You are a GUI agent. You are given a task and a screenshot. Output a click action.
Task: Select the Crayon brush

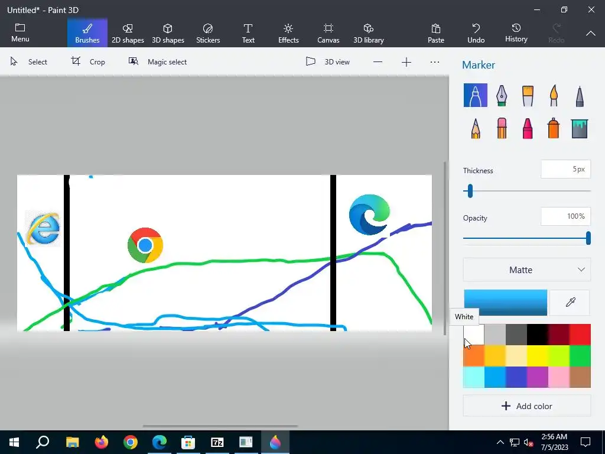click(528, 128)
